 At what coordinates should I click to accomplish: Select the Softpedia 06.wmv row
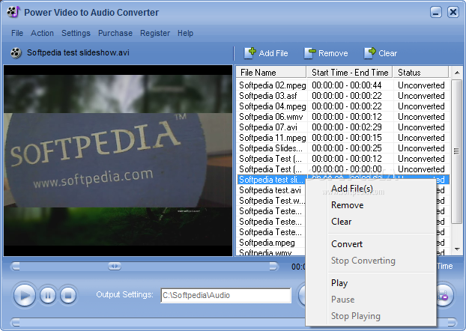pyautogui.click(x=343, y=117)
